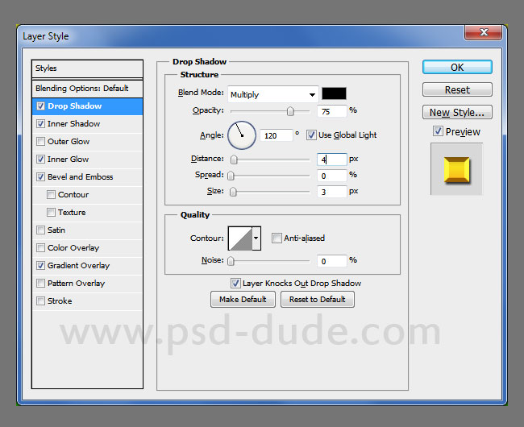Enable the Texture sub-option checkbox
The width and height of the screenshot is (524, 427).
pyautogui.click(x=51, y=213)
